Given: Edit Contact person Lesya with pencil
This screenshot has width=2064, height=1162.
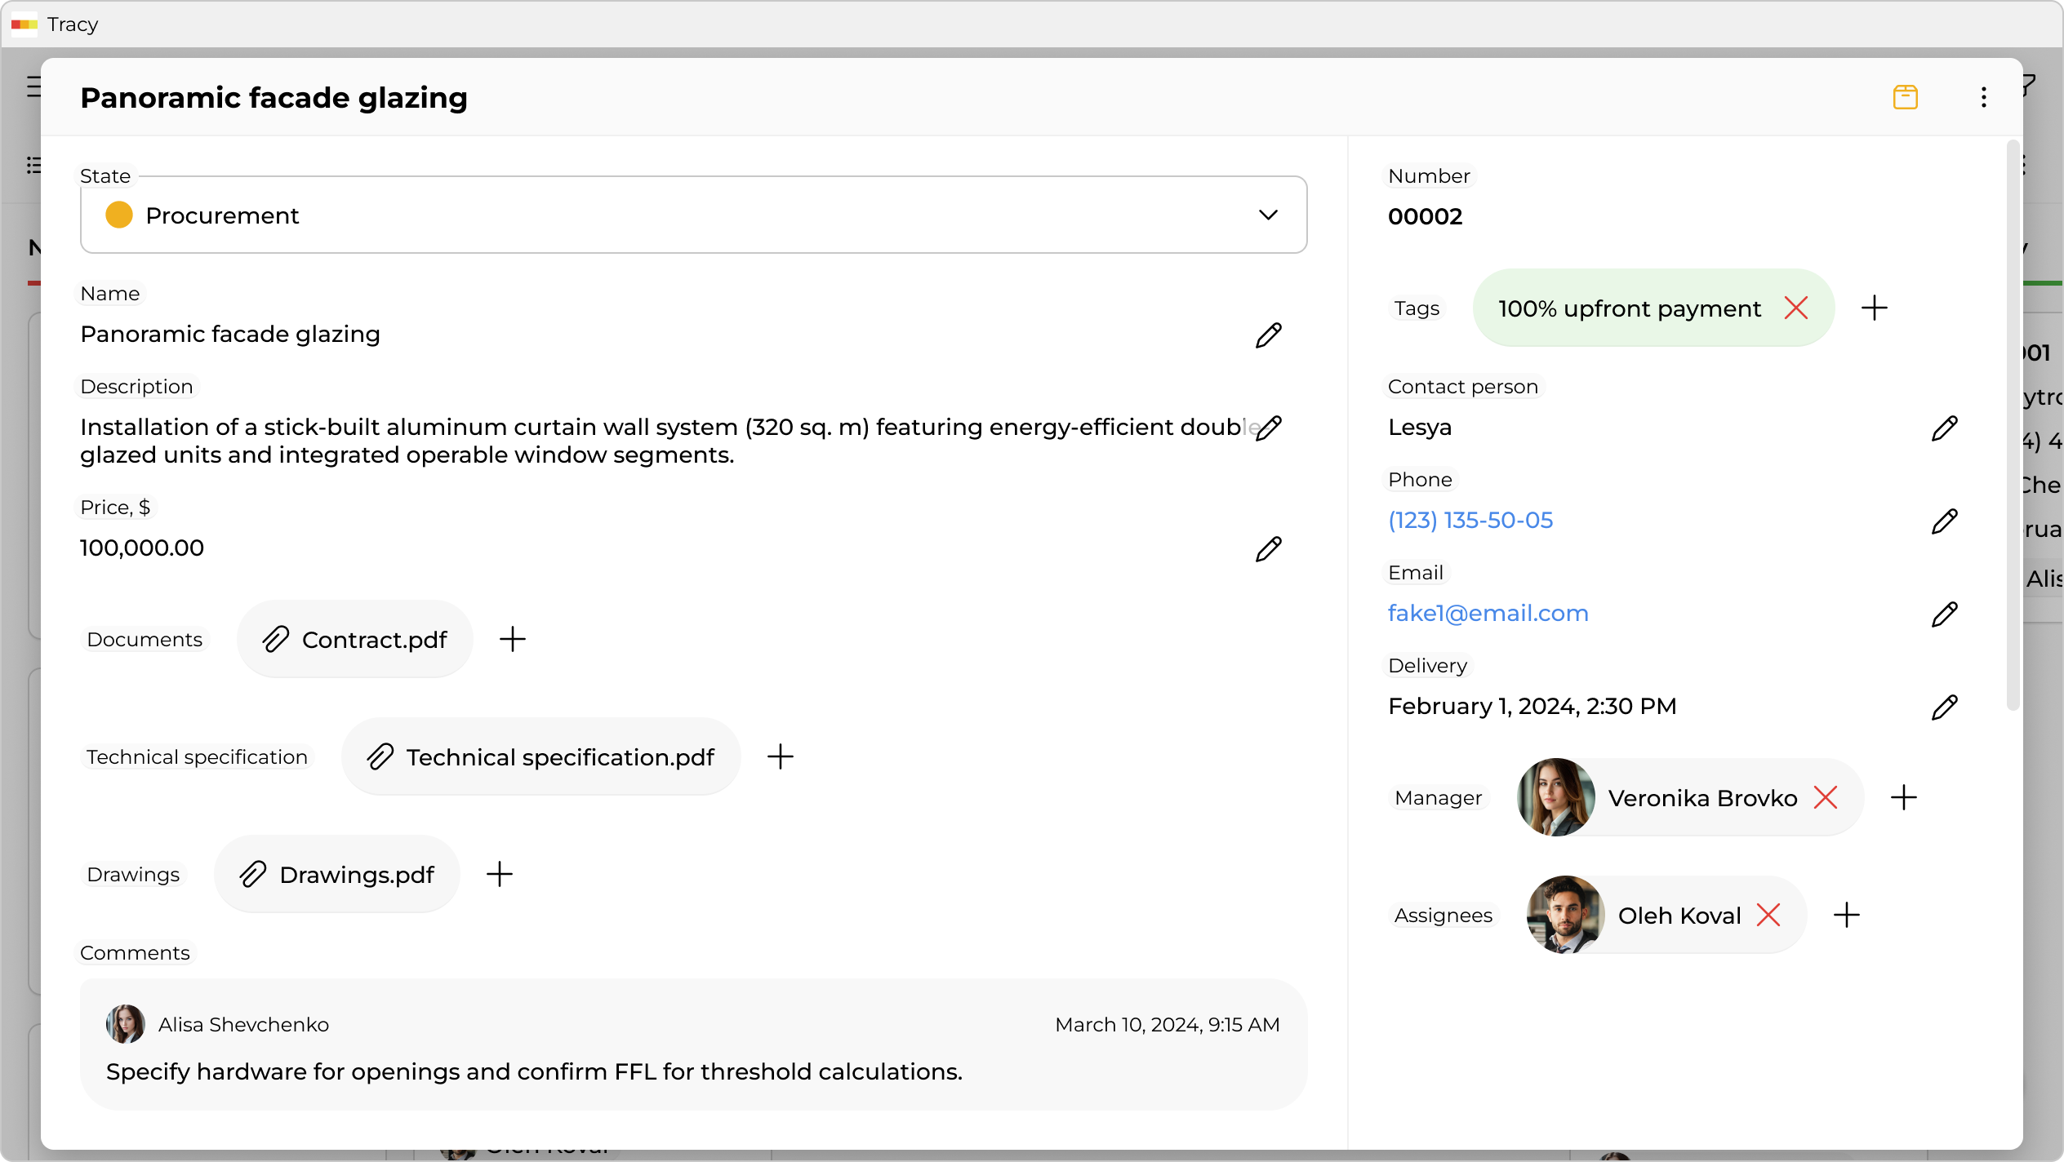Looking at the screenshot, I should 1944,428.
